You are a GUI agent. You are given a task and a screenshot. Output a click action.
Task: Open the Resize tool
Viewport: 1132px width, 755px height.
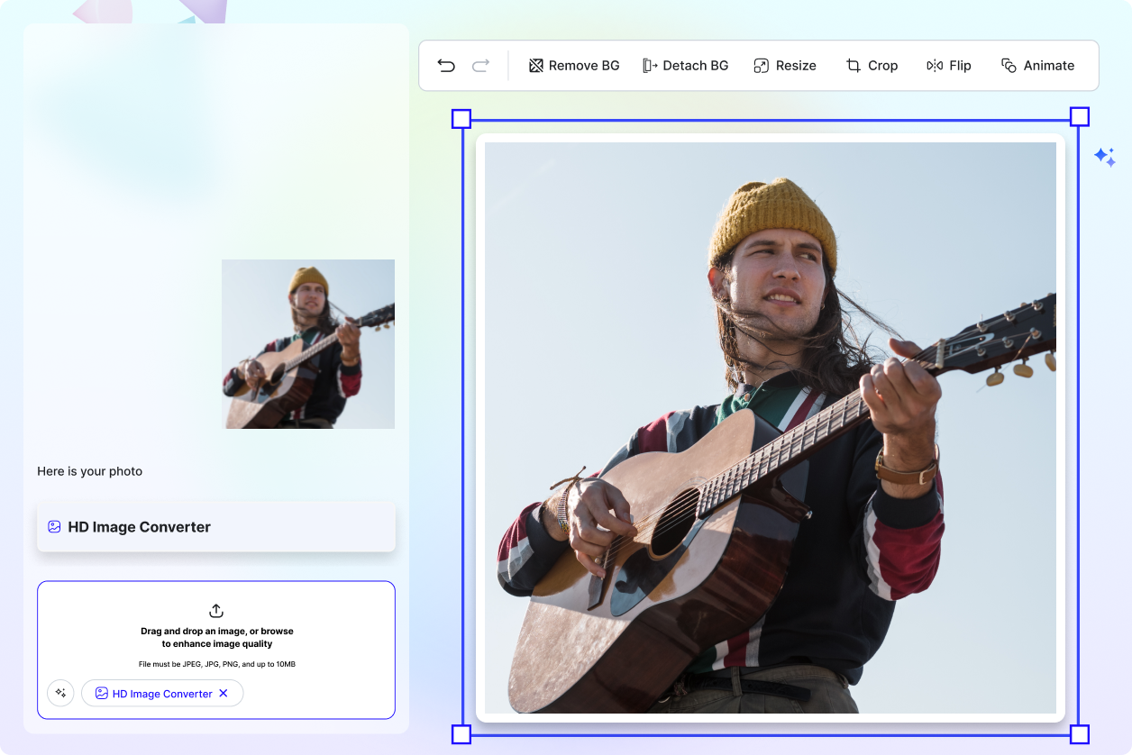point(783,65)
